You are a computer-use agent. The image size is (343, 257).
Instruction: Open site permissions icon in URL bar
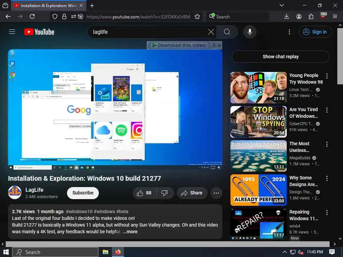coord(73,17)
